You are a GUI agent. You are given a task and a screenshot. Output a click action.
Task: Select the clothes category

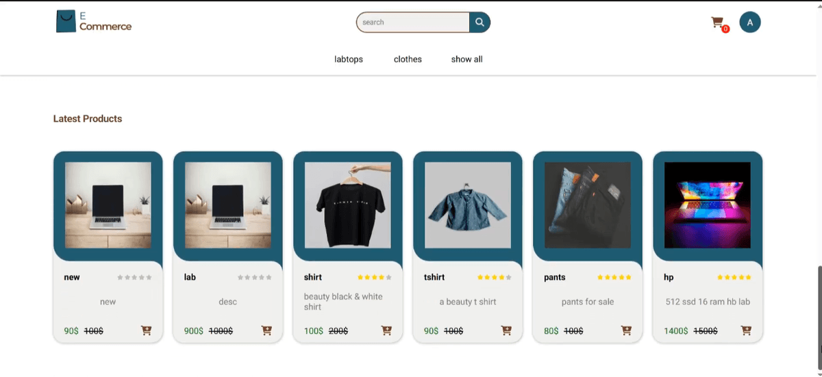[x=408, y=60]
